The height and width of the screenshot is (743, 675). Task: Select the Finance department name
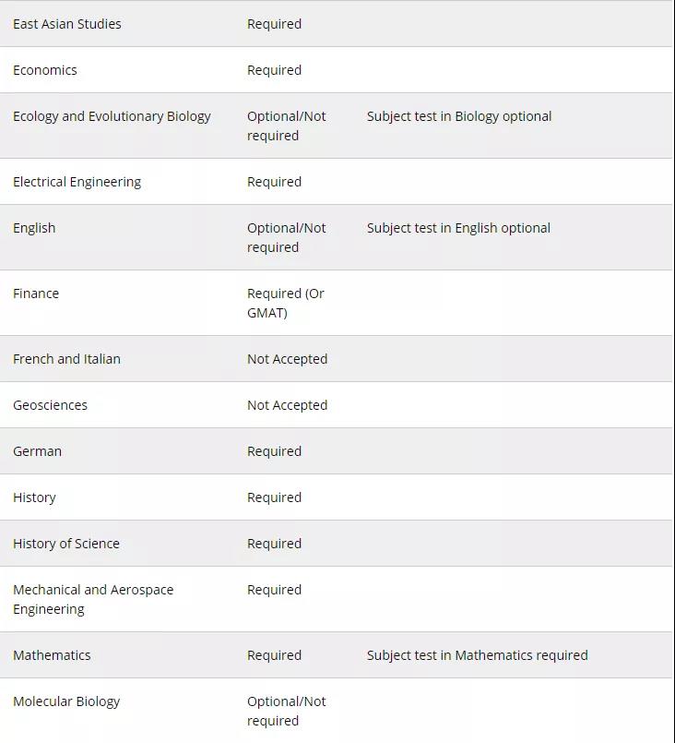(36, 294)
